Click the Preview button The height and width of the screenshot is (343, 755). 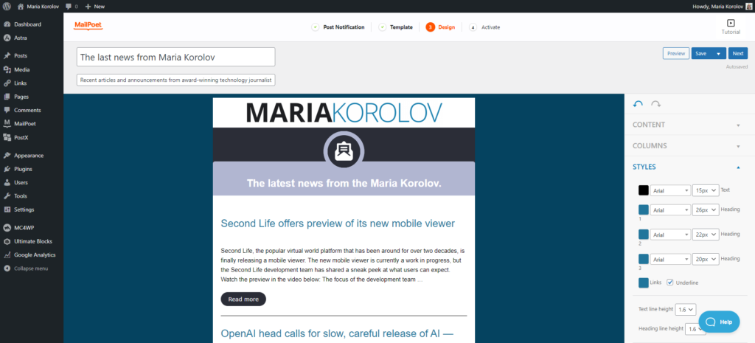(x=676, y=53)
